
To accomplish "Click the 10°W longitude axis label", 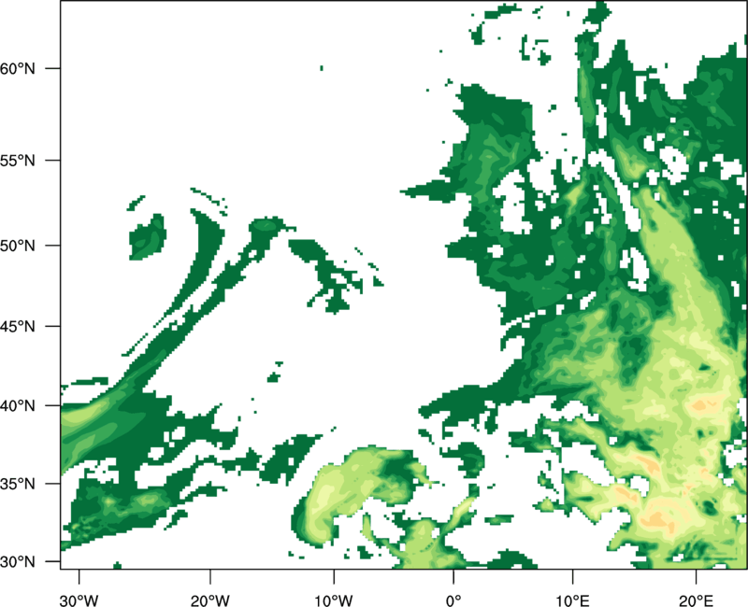I will pos(333,600).
